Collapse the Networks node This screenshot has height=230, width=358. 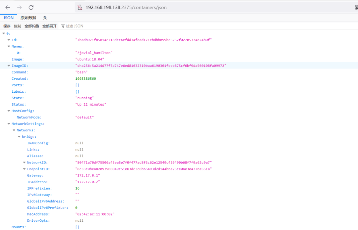(14, 130)
